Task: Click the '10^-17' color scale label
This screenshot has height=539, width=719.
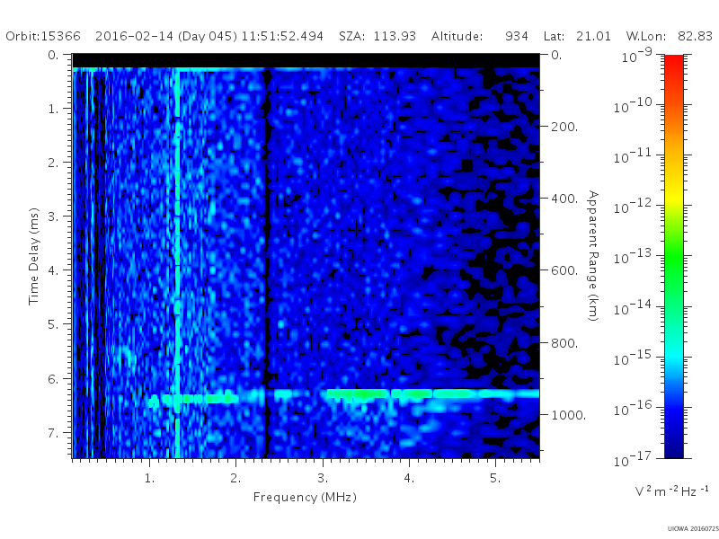Action: click(x=634, y=458)
